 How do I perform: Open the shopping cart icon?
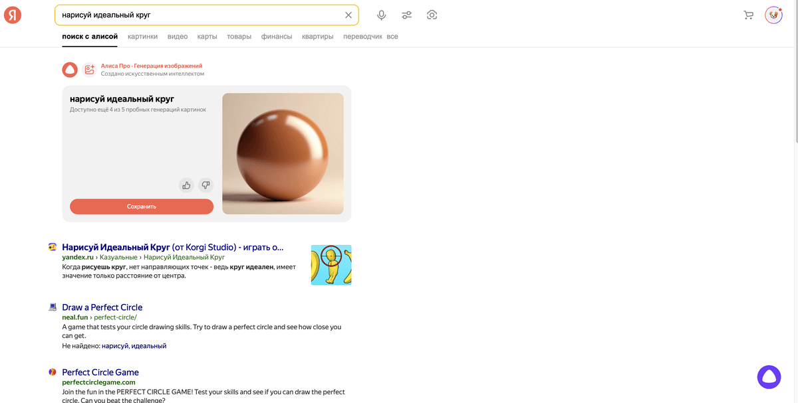[x=748, y=15]
